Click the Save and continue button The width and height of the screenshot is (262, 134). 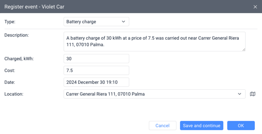[x=202, y=125]
